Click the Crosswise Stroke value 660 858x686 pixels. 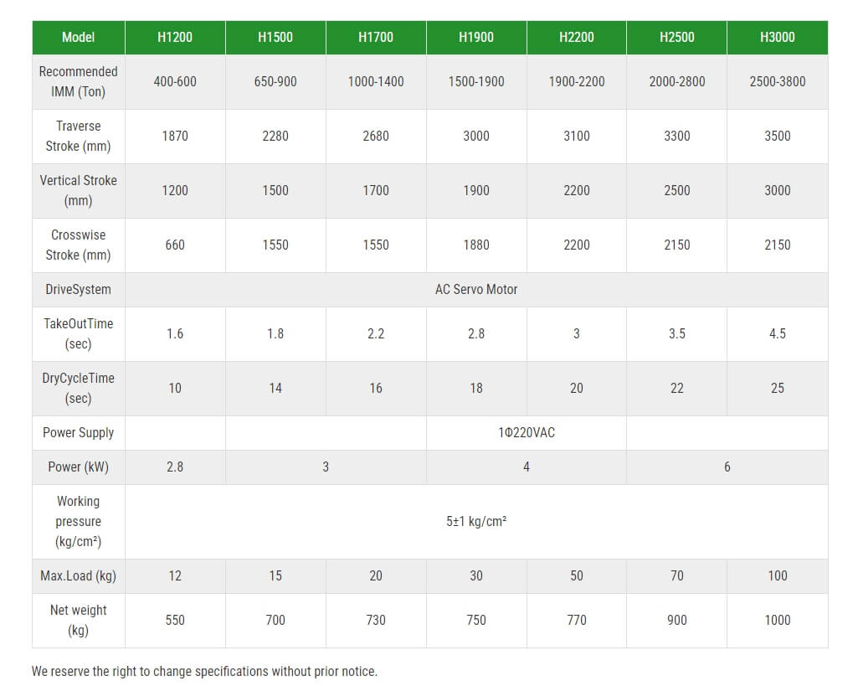tap(175, 245)
